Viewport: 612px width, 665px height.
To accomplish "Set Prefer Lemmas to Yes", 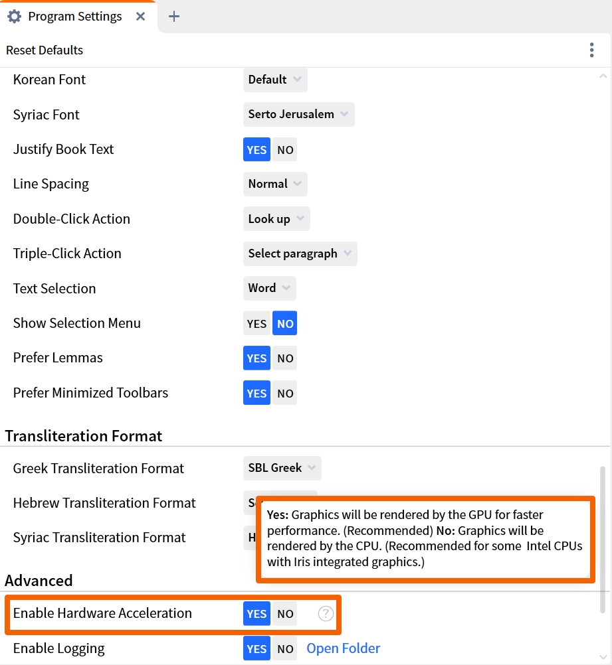I will point(256,358).
